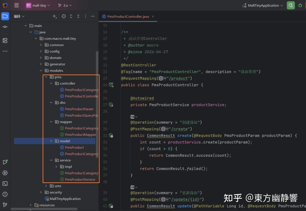Open mall-tiny project dropdown

point(38,5)
